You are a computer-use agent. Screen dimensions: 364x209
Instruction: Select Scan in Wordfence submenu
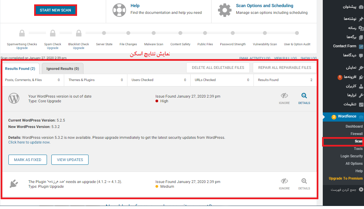click(x=359, y=141)
